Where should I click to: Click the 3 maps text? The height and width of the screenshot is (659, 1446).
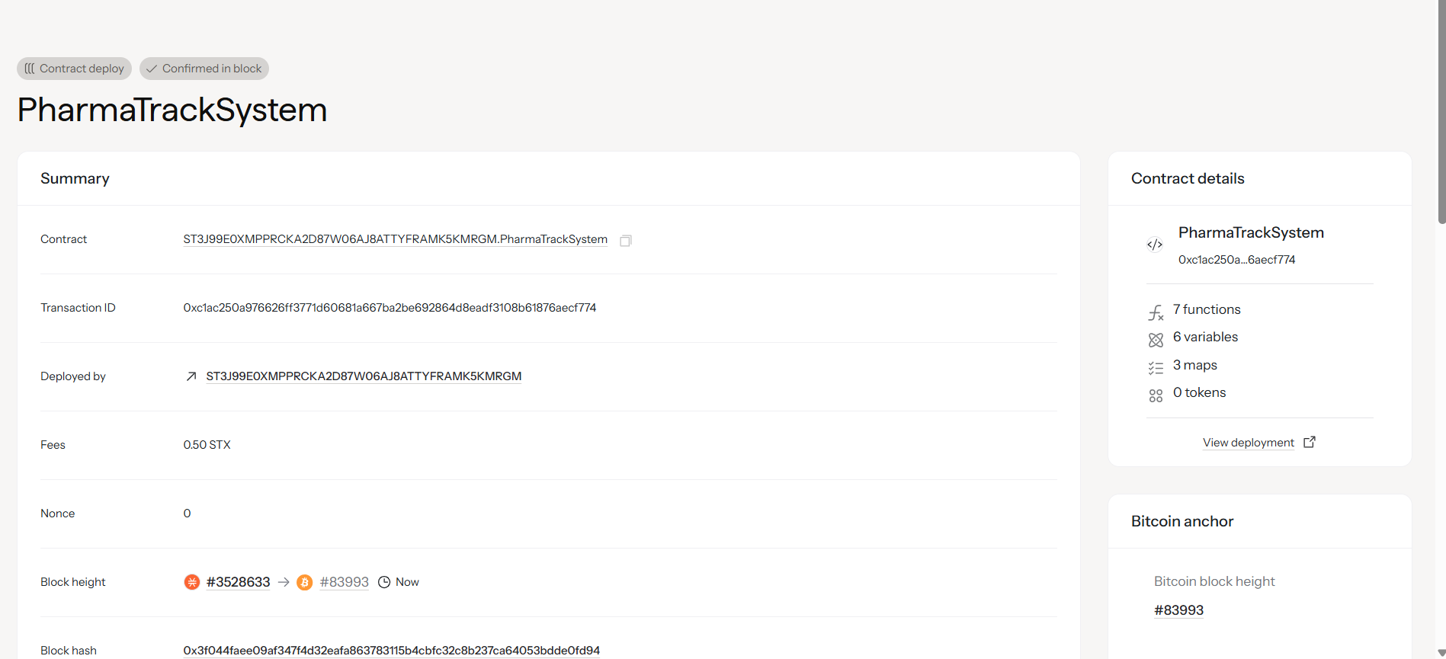[1195, 365]
